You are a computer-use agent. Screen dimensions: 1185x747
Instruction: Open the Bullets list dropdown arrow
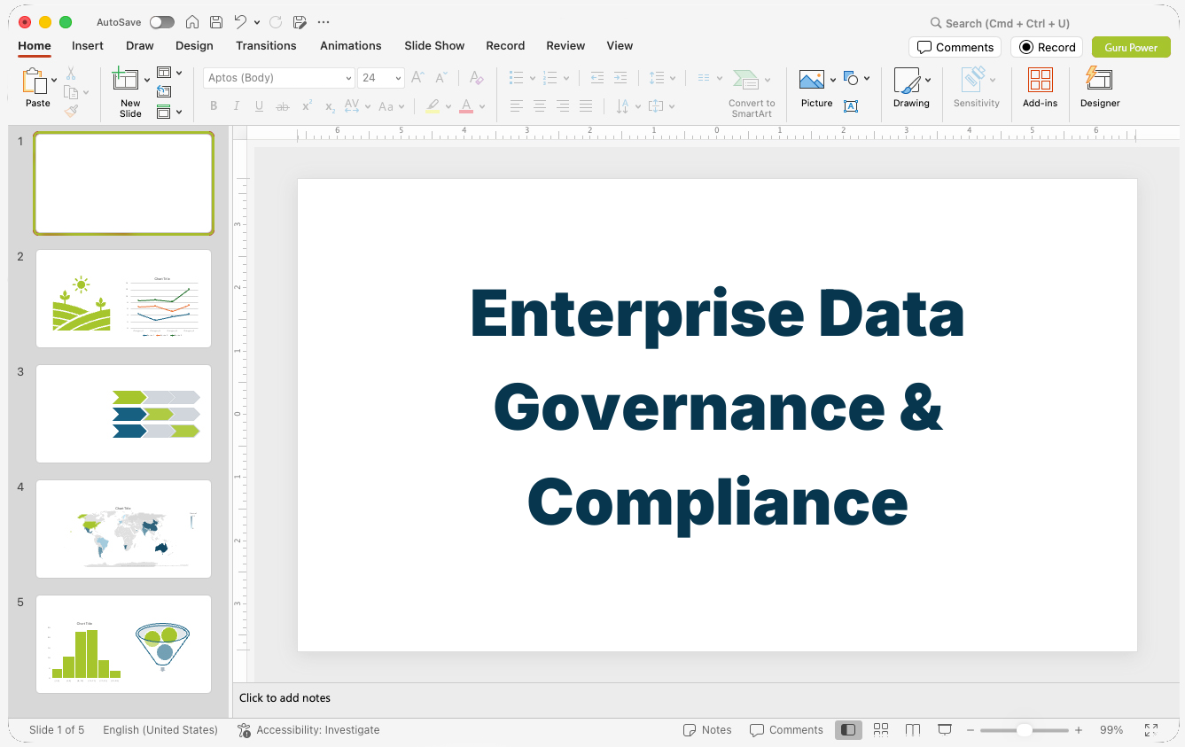[x=532, y=78]
